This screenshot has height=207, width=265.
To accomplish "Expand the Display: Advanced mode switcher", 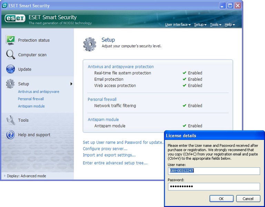I will [25, 176].
